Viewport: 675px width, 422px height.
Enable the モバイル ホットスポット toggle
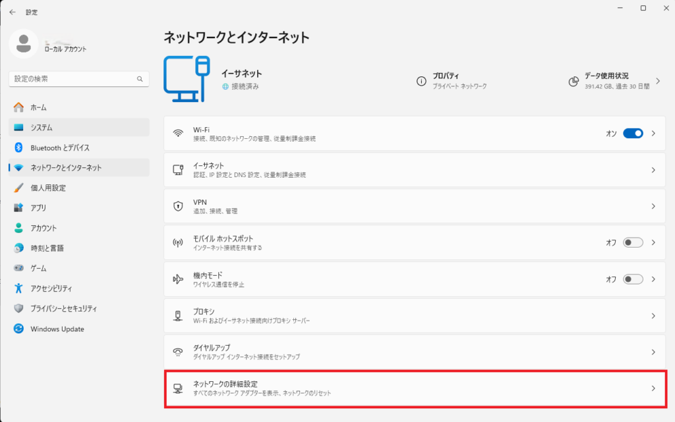[632, 243]
